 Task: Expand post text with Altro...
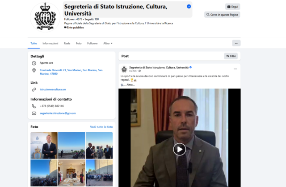(x=130, y=85)
